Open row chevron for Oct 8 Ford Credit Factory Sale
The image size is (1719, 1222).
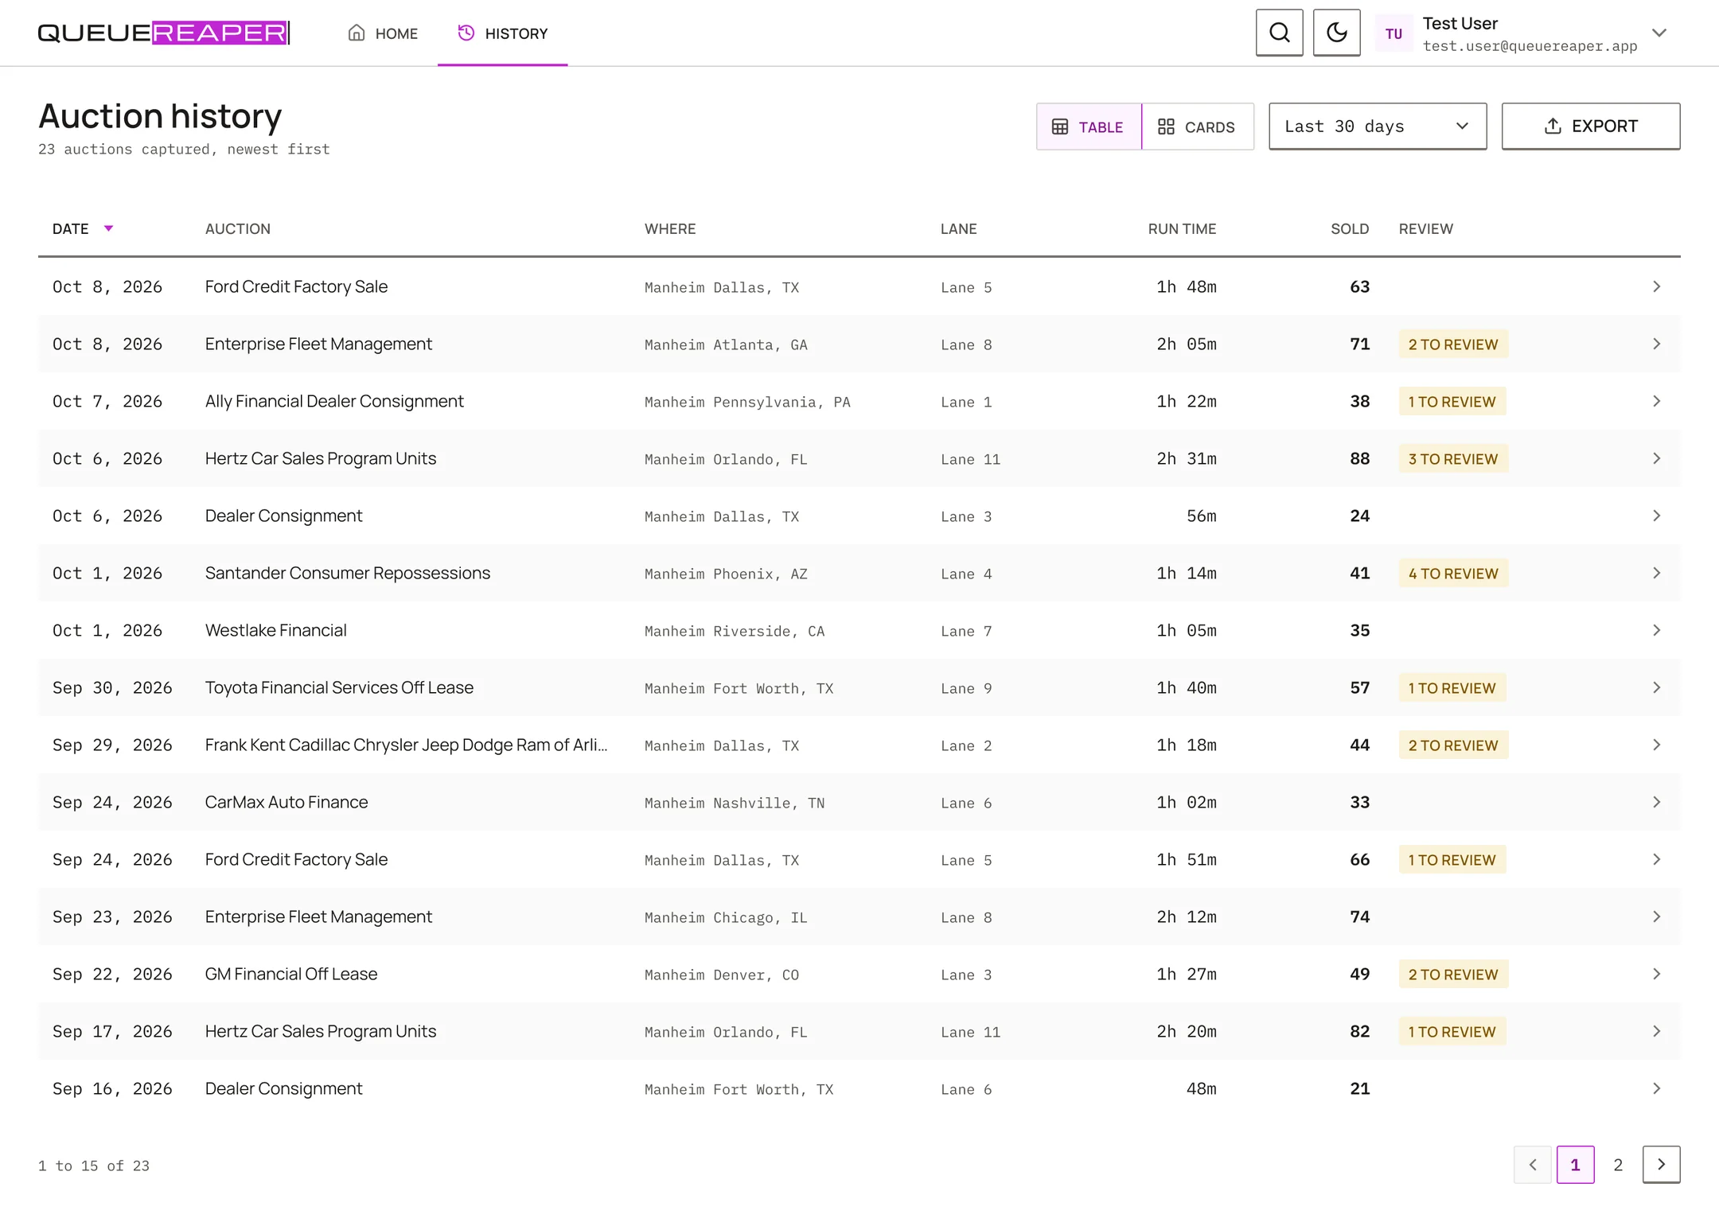coord(1657,286)
